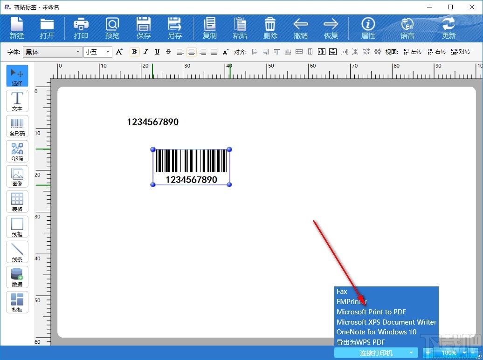The width and height of the screenshot is (483, 360).
Task: Select the 选择 pointer tool
Action: point(17,76)
